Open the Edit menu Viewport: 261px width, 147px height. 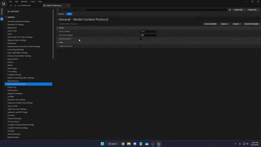click(16, 2)
